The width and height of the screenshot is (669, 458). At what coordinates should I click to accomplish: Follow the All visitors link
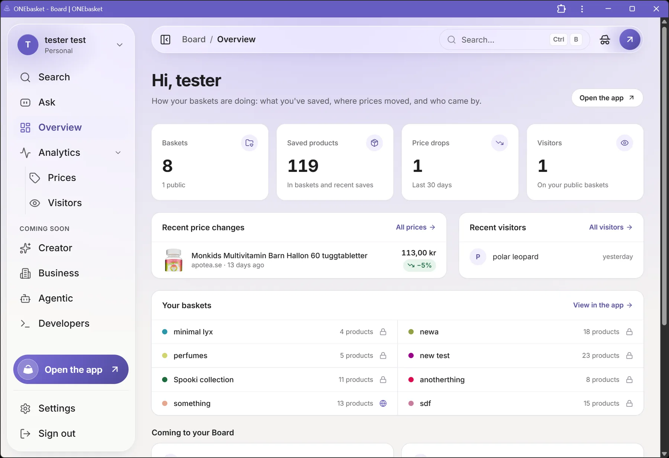coord(611,227)
